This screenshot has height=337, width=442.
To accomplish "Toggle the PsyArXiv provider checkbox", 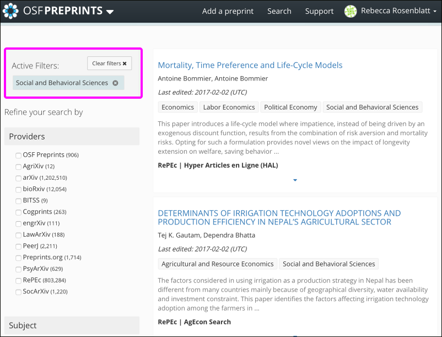I will coord(18,269).
